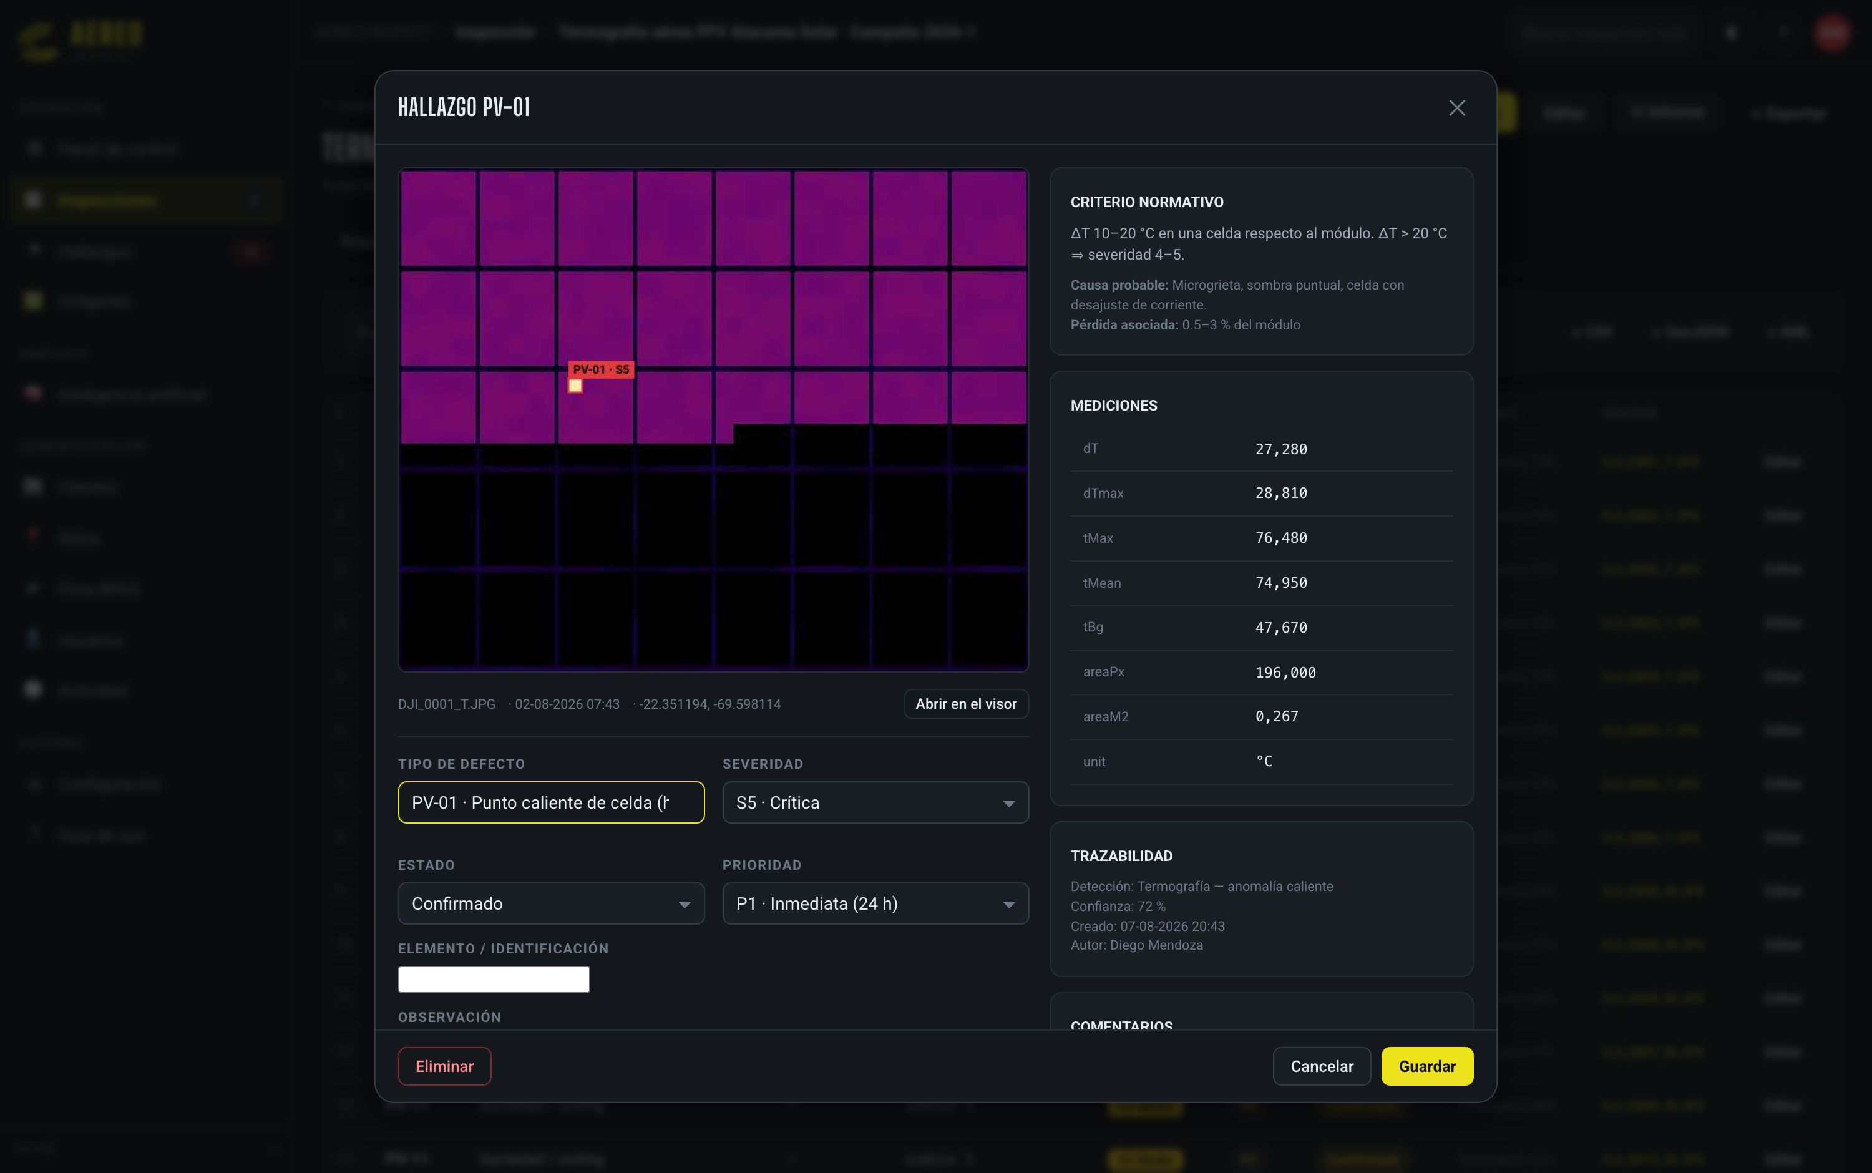Click the Pérdida asociada 0.5–3 % text

[x=1184, y=324]
